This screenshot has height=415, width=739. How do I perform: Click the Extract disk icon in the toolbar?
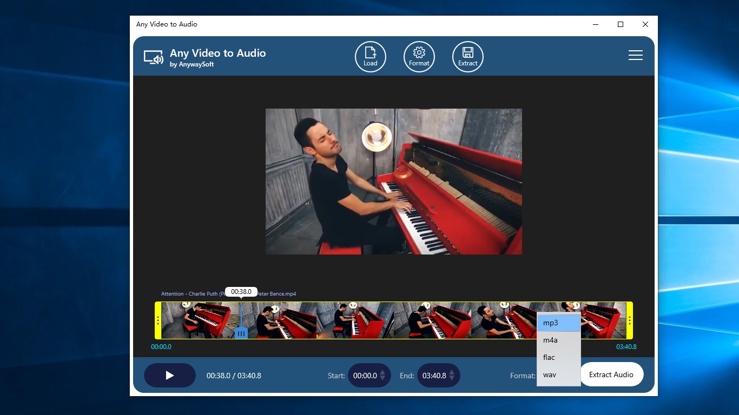point(467,56)
